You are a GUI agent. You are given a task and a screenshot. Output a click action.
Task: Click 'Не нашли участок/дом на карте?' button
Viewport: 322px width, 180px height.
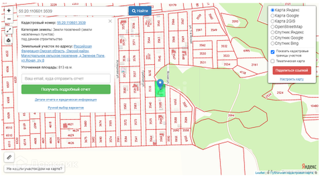tap(34, 169)
